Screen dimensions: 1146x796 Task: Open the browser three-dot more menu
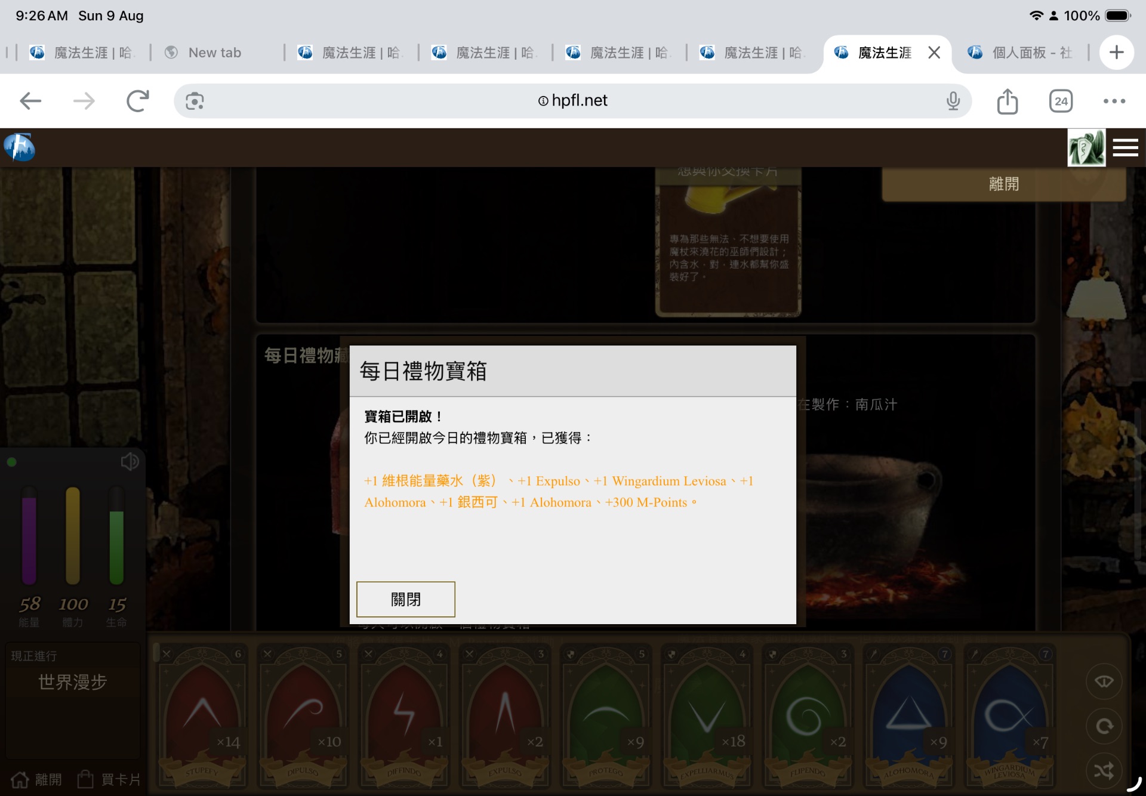[x=1114, y=101]
